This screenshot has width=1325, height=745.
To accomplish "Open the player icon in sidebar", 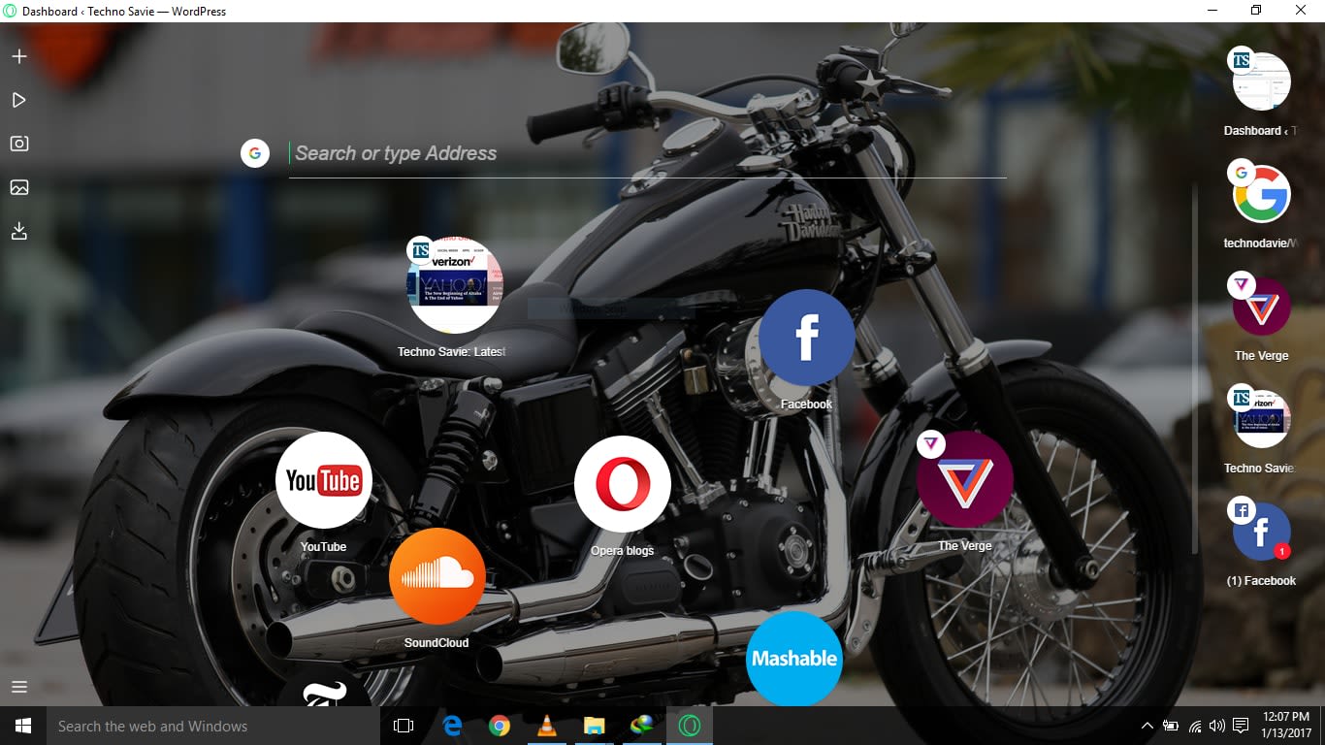I will pos(18,100).
